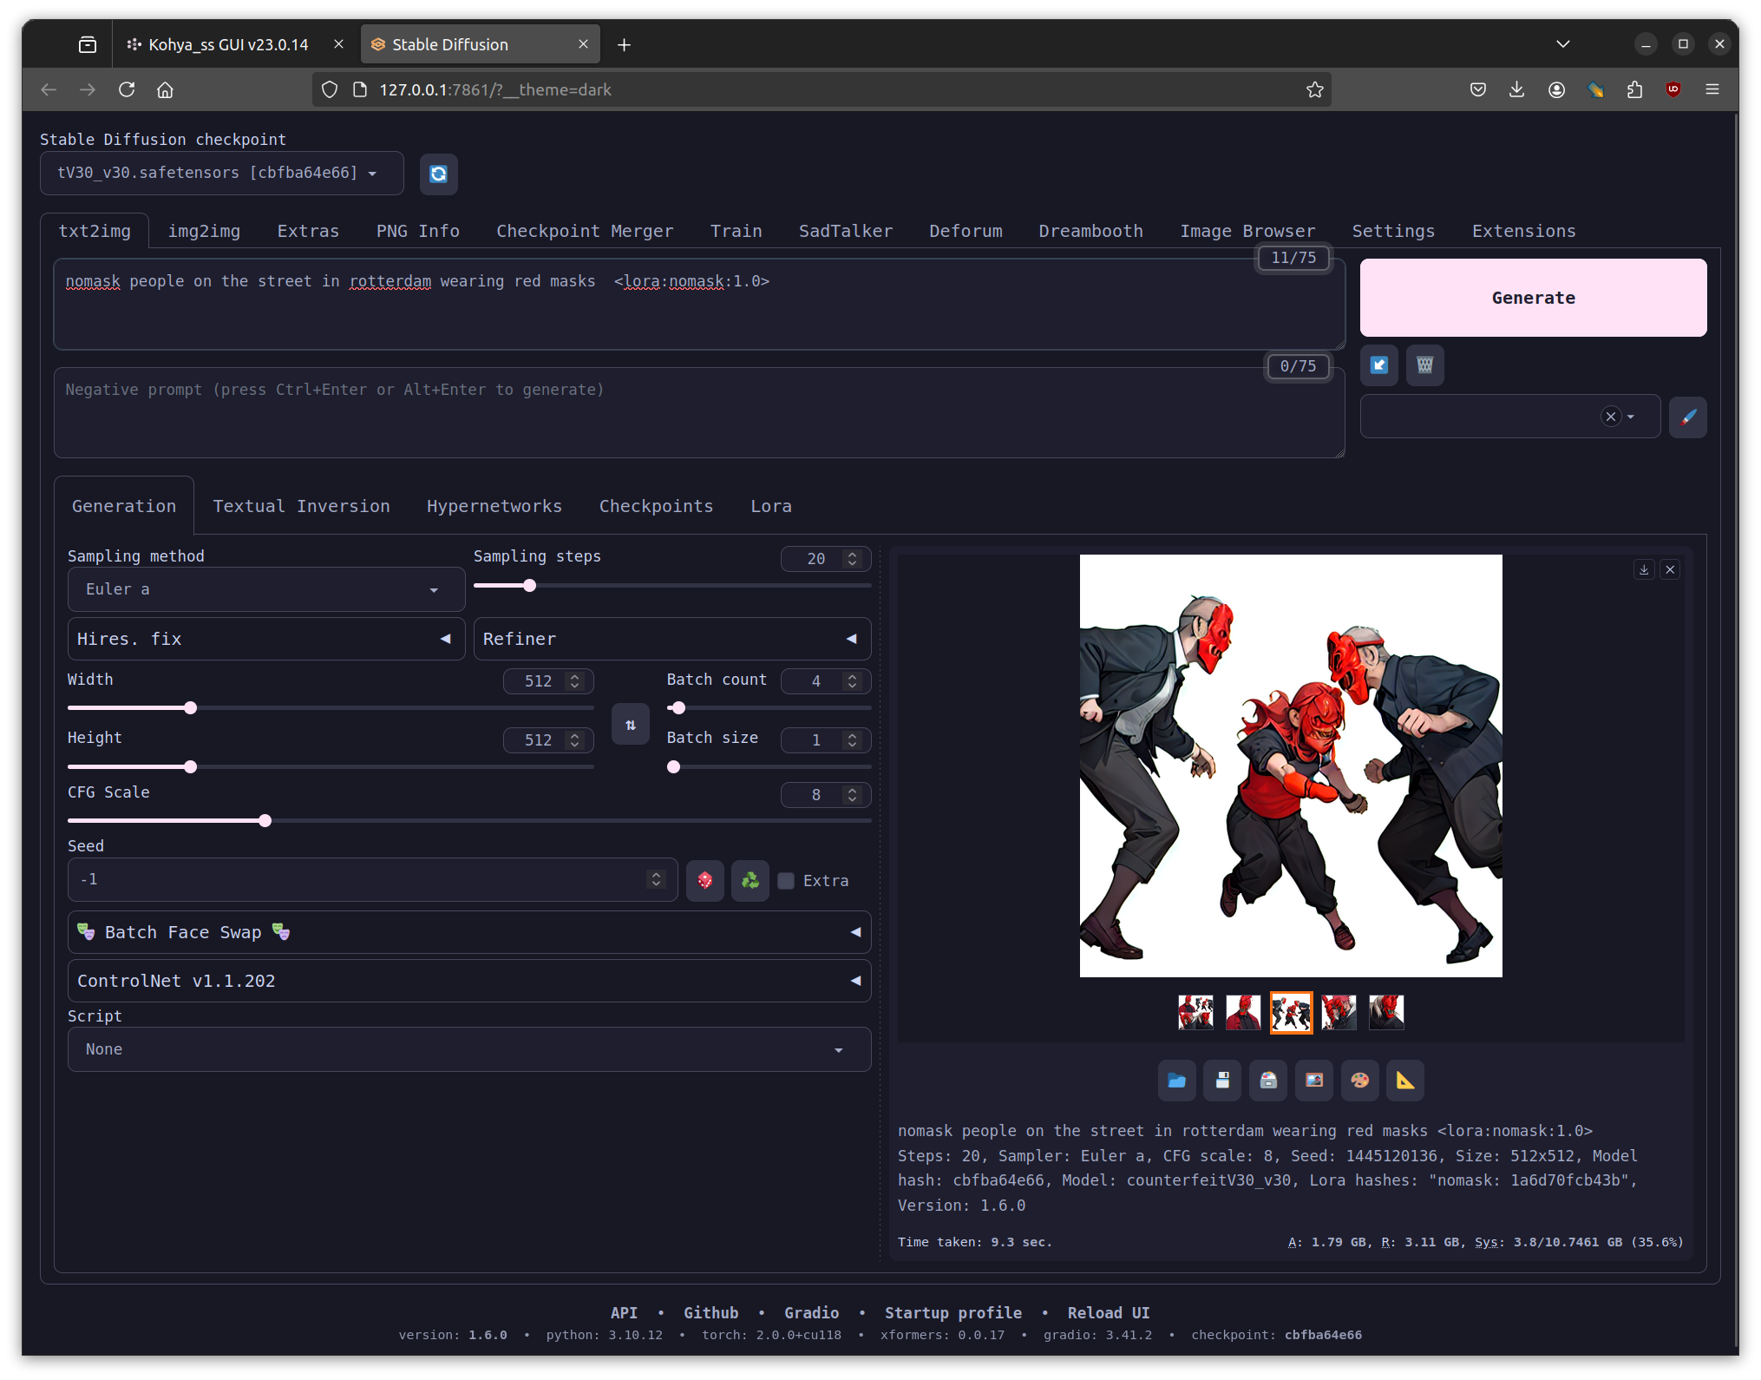
Task: Click the send to extras icon
Action: (1405, 1078)
